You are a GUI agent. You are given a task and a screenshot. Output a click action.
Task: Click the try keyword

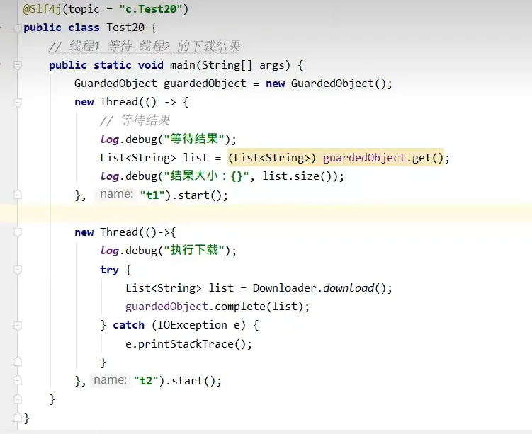pyautogui.click(x=109, y=270)
